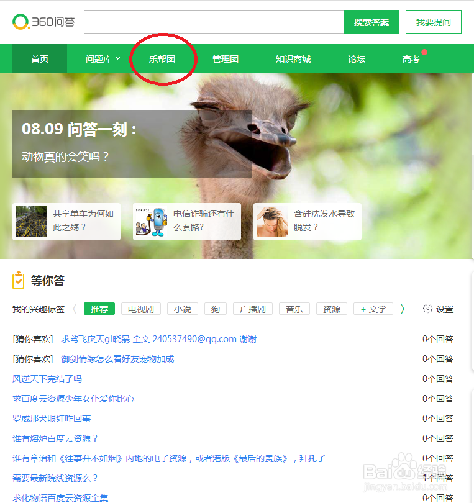Go to the 首页 tab
Image resolution: width=474 pixels, height=503 pixels.
40,59
